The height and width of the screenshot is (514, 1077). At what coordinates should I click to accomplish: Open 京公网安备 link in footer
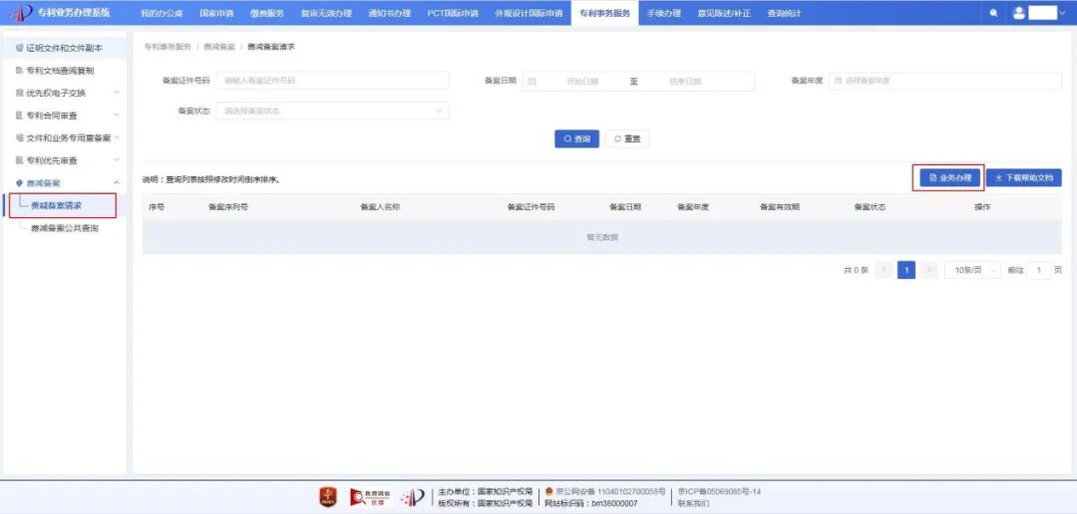605,491
